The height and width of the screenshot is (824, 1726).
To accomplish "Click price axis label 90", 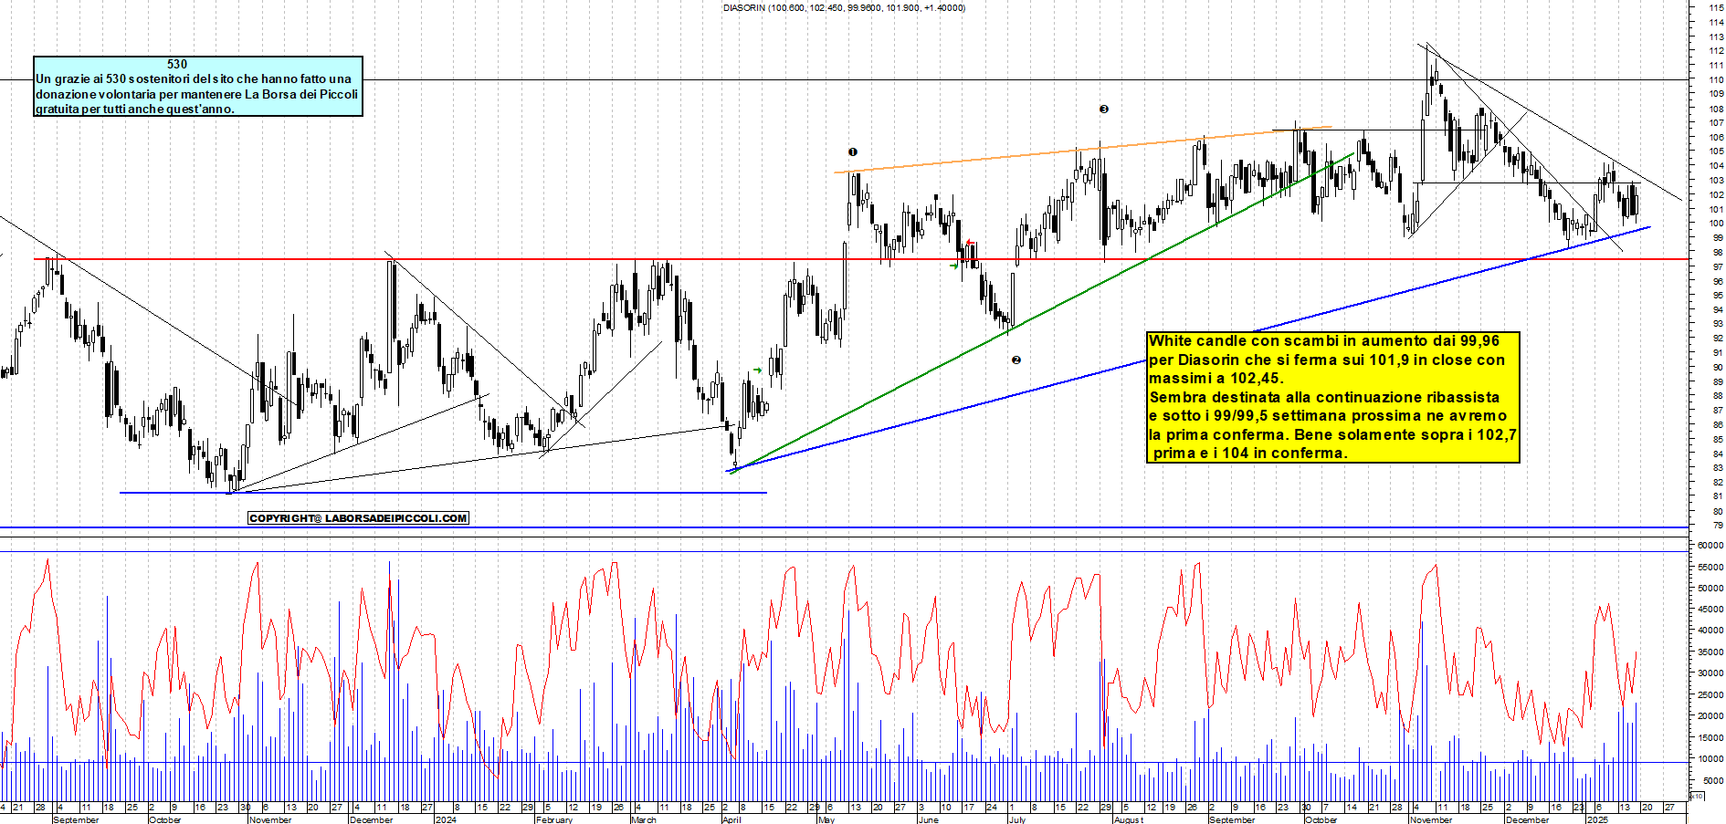I will (x=1718, y=367).
